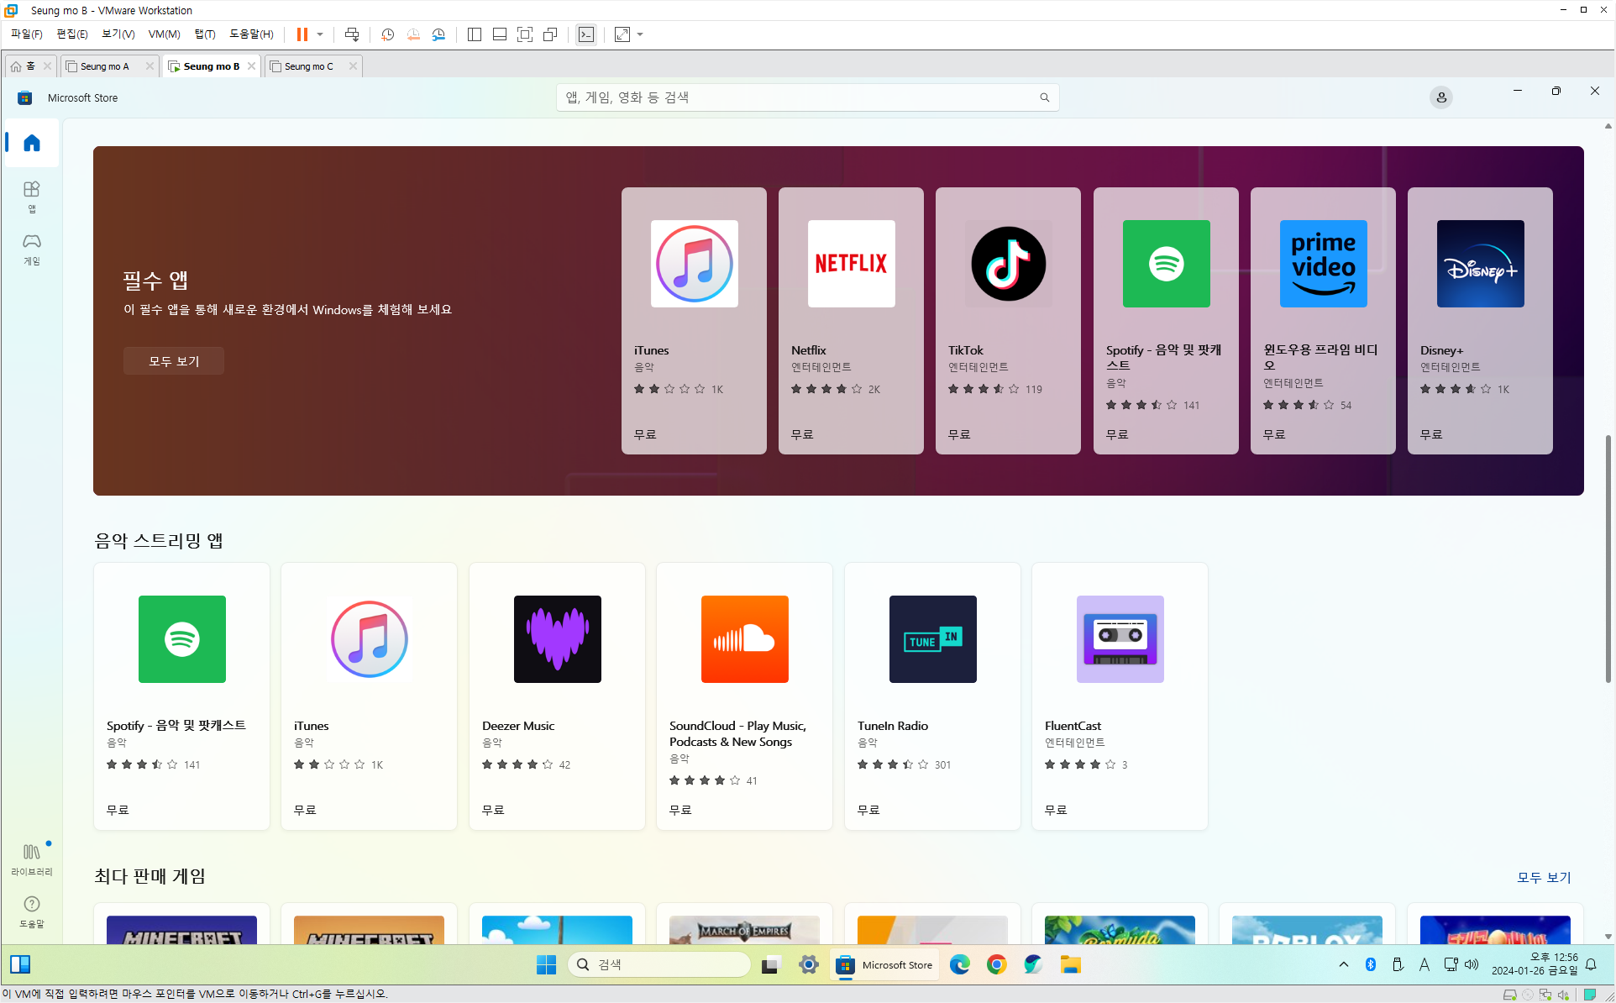Viewport: 1616px width, 1003px height.
Task: Open the power options dropdown arrow
Action: coord(320,34)
